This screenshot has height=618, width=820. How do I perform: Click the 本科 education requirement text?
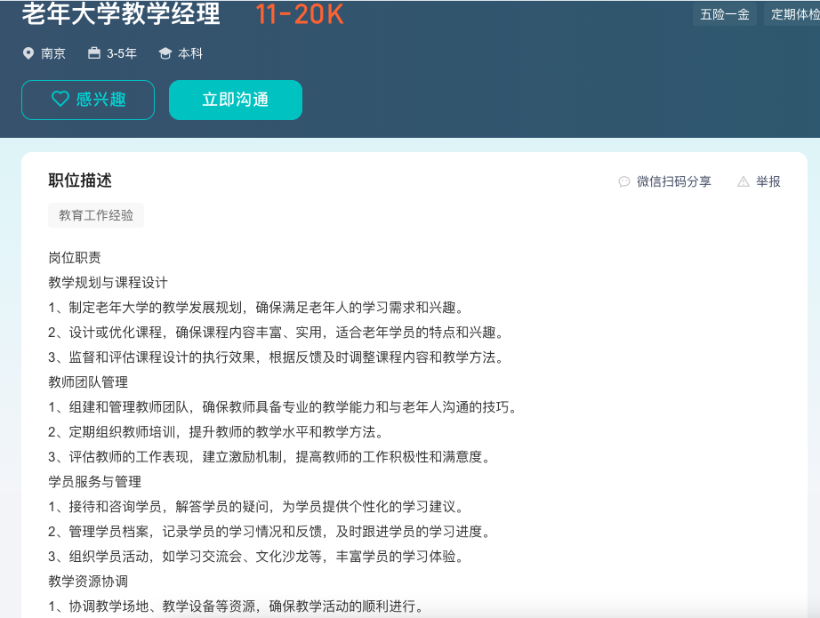(x=190, y=53)
